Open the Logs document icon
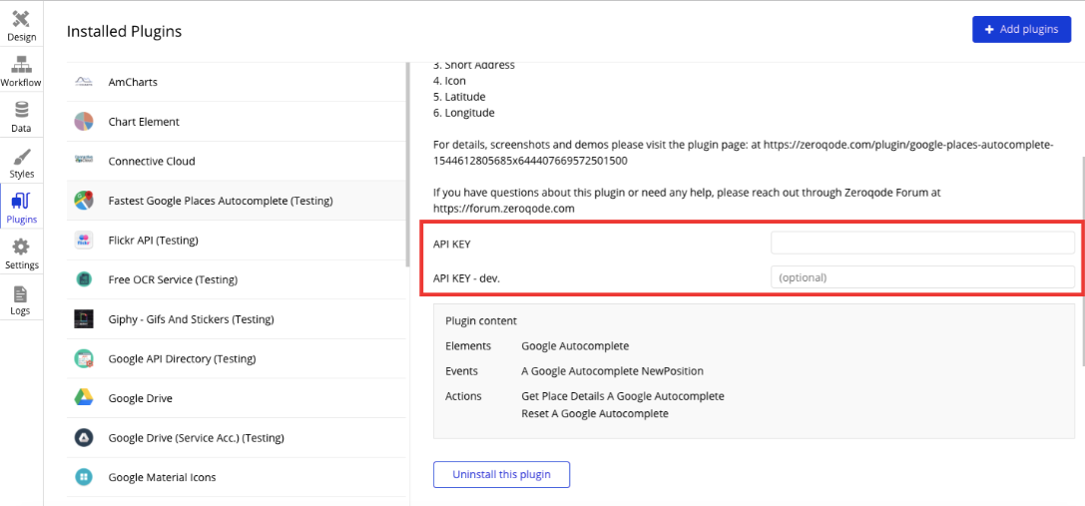Image resolution: width=1085 pixels, height=506 pixels. 21,293
